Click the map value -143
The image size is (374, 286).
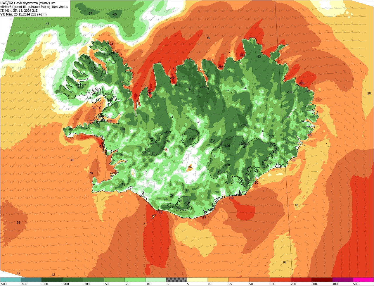192,139
